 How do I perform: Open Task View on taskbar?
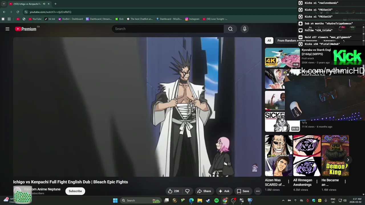click(x=167, y=200)
